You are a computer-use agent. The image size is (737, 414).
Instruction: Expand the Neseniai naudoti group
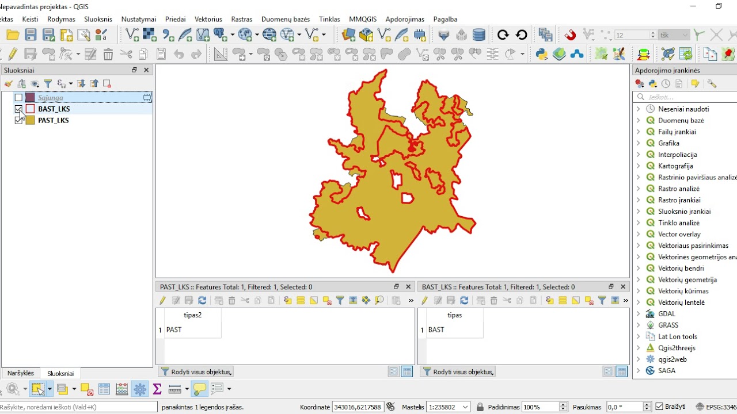638,109
